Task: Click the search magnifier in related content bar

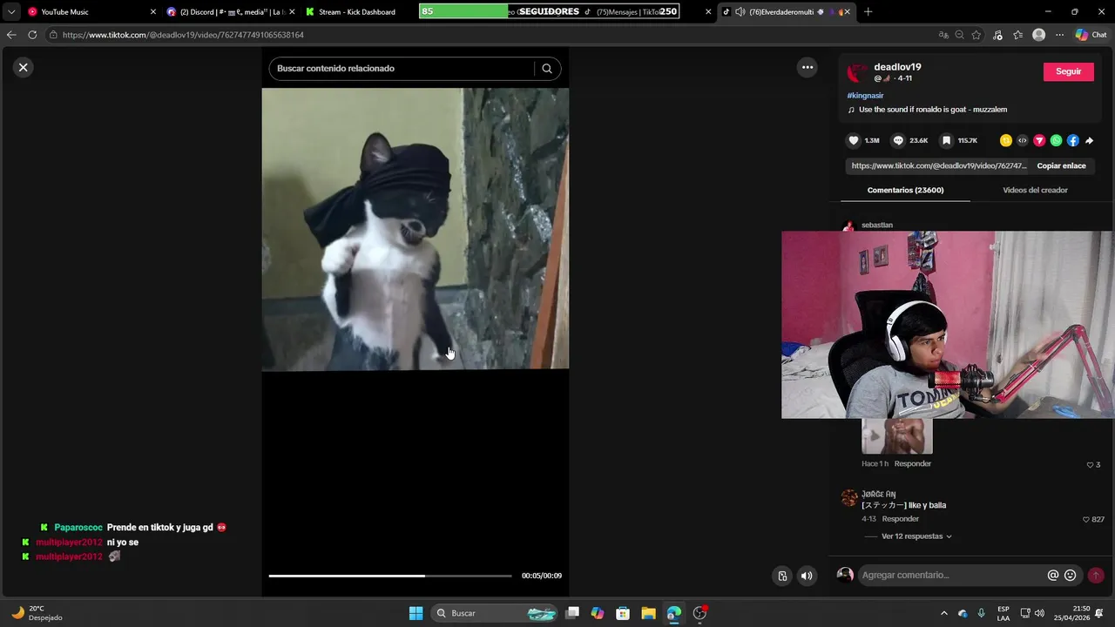Action: coord(547,69)
